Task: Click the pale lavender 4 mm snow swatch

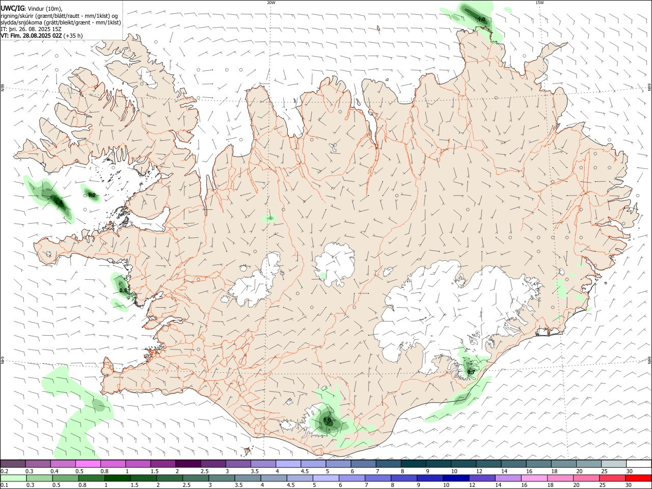Action: [x=288, y=464]
